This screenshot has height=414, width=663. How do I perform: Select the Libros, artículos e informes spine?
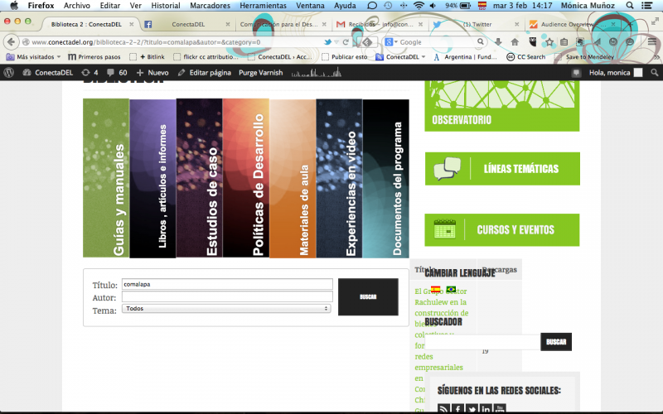(152, 178)
